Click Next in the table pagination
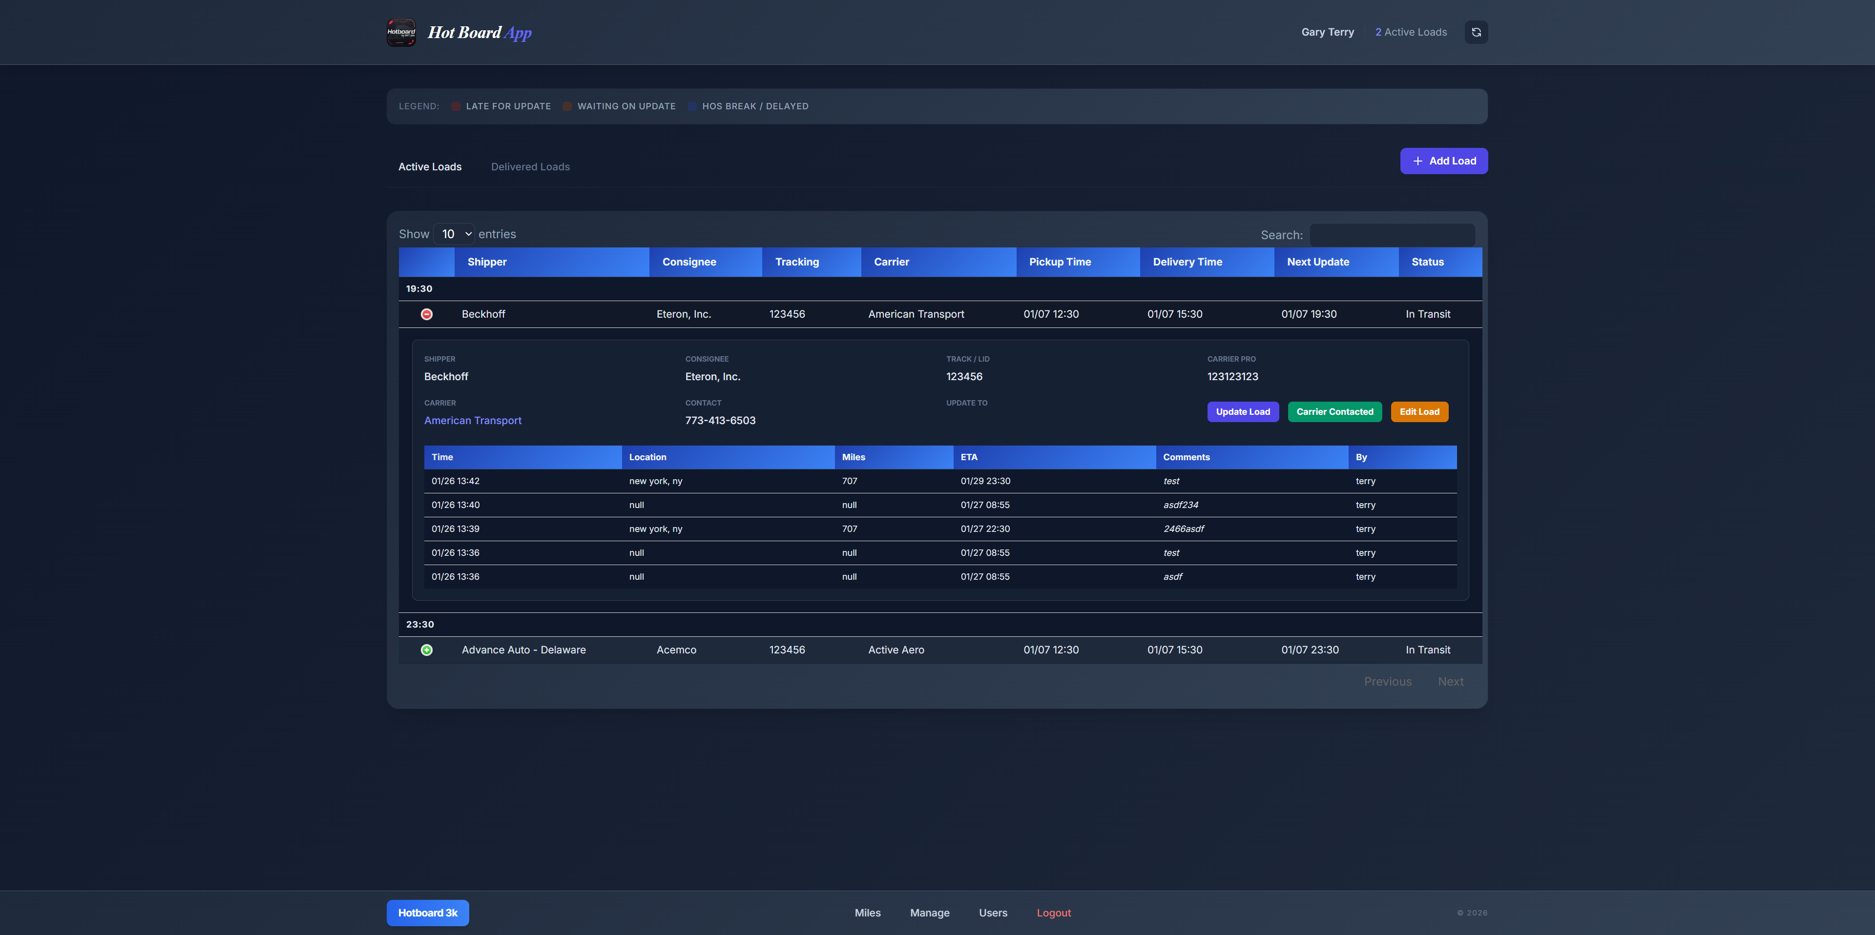Viewport: 1875px width, 935px height. [1451, 681]
